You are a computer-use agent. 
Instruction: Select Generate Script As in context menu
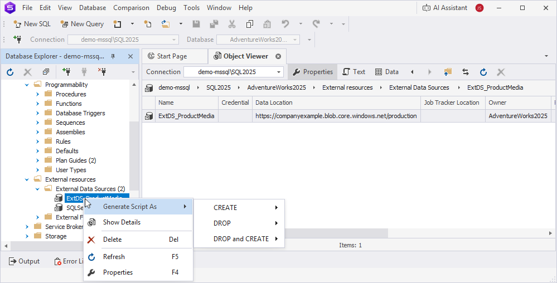coord(138,207)
